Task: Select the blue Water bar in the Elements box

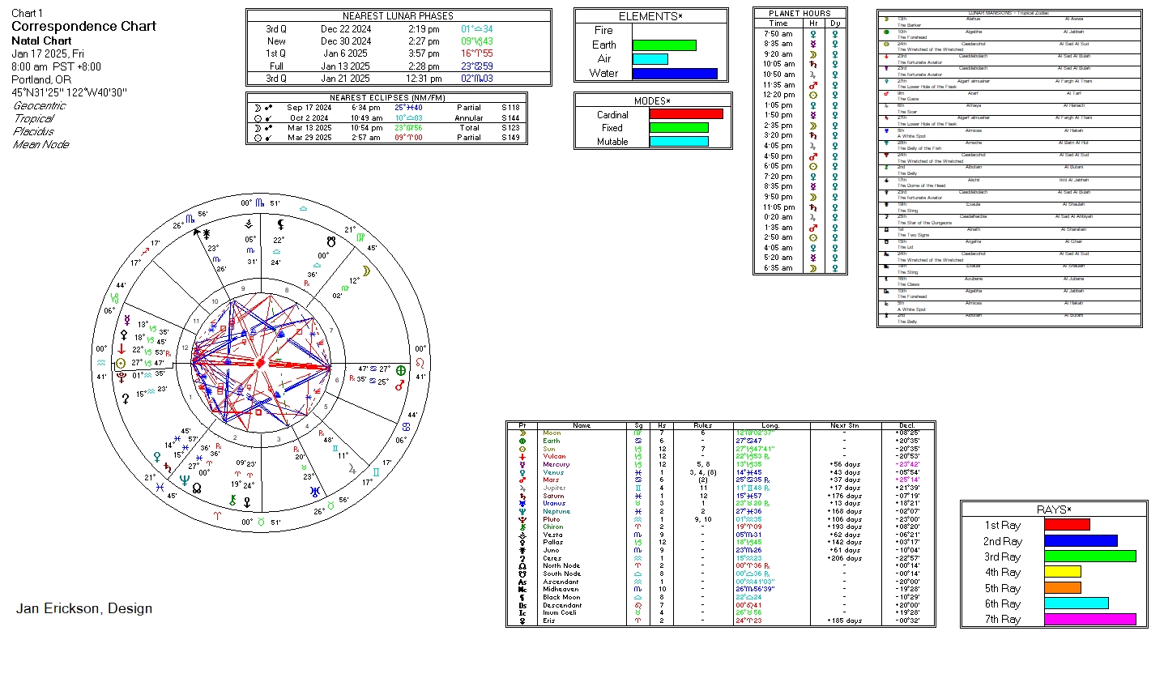Action: (x=675, y=74)
